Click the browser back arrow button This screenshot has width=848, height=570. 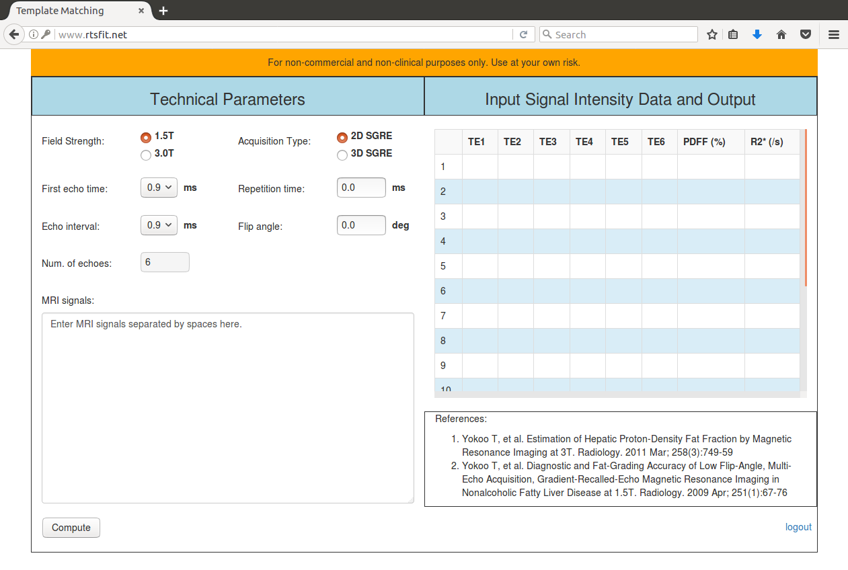[x=13, y=34]
